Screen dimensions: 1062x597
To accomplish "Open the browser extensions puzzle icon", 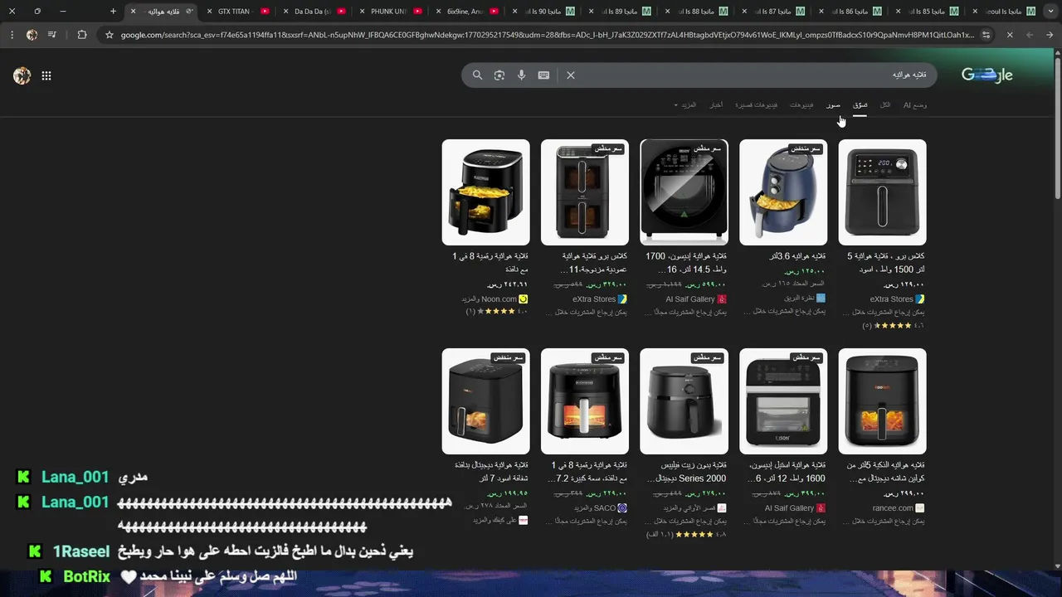I will point(81,35).
